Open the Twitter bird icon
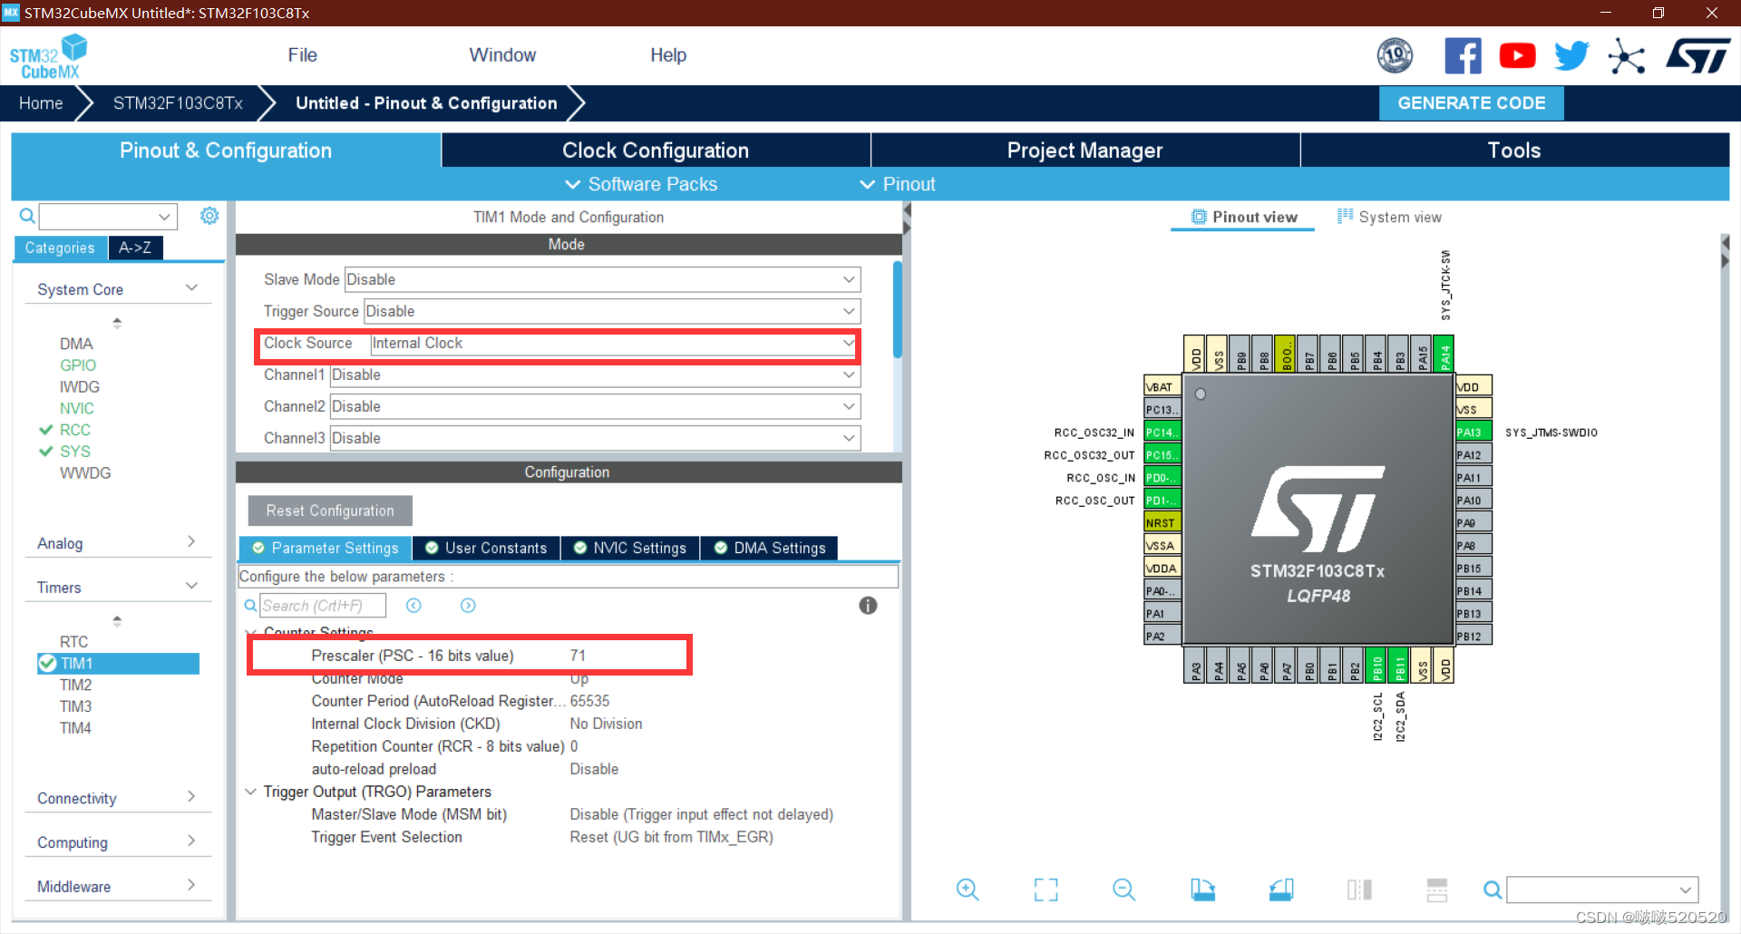Image resolution: width=1741 pixels, height=934 pixels. point(1571,56)
